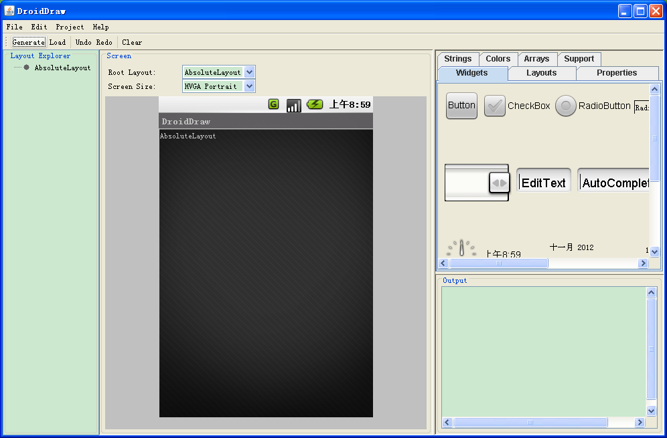Select the Widgets tab

[x=472, y=73]
